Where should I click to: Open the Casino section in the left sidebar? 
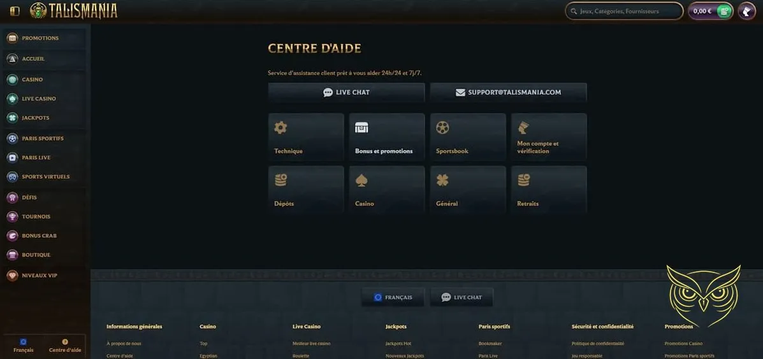(x=44, y=79)
